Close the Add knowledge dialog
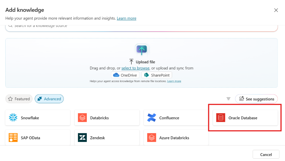Image resolution: width=285 pixels, height=161 pixels. click(x=276, y=10)
